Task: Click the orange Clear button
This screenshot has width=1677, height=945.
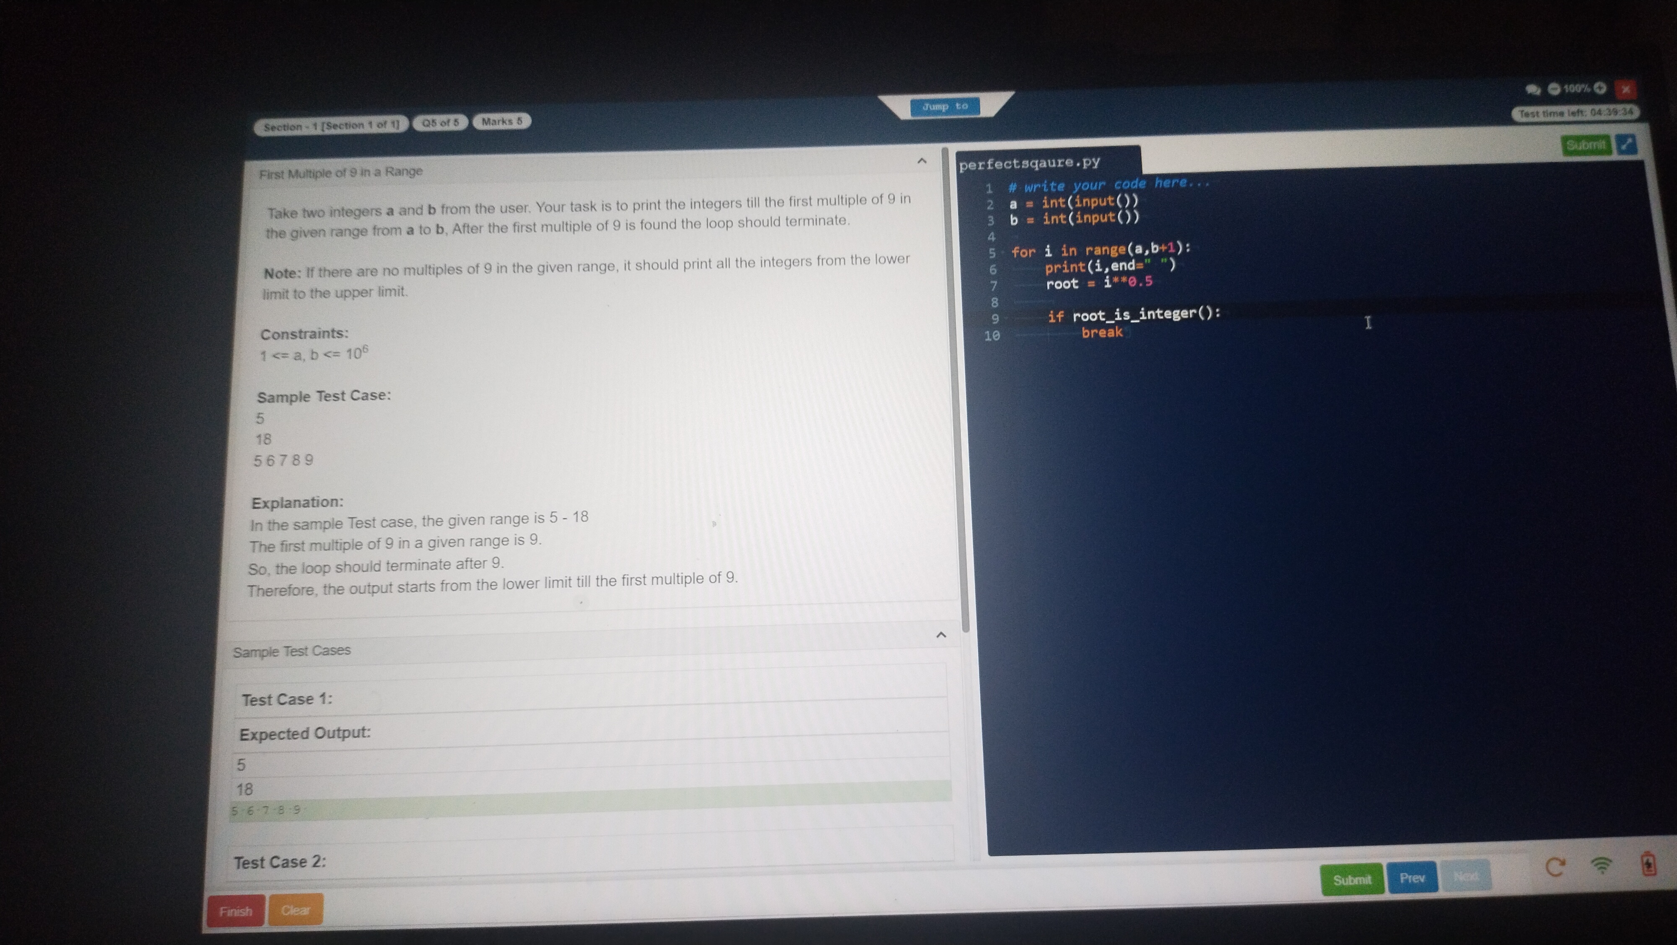Action: coord(295,910)
